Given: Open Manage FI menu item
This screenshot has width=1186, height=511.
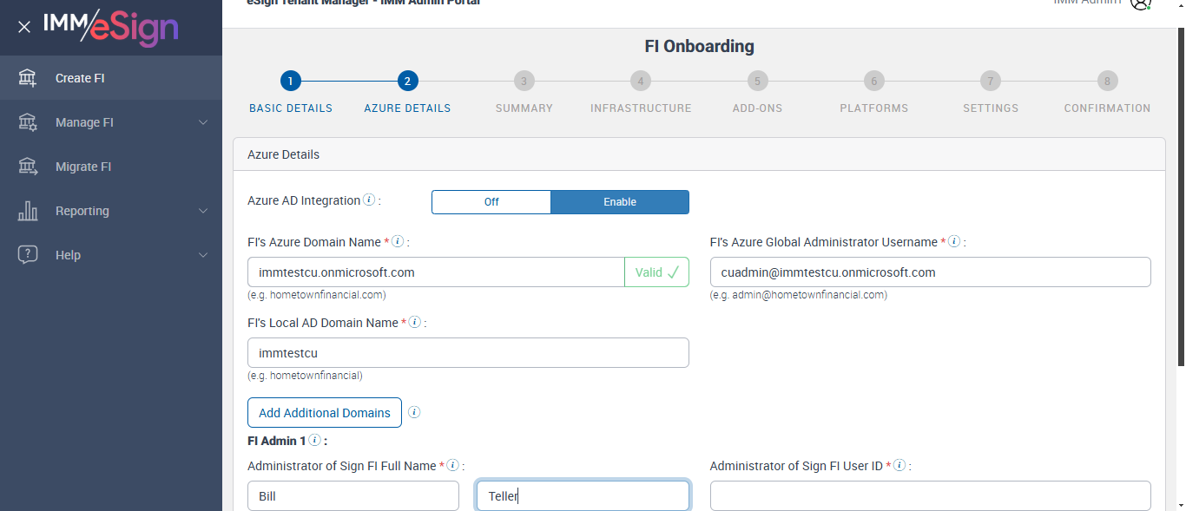Looking at the screenshot, I should point(111,122).
